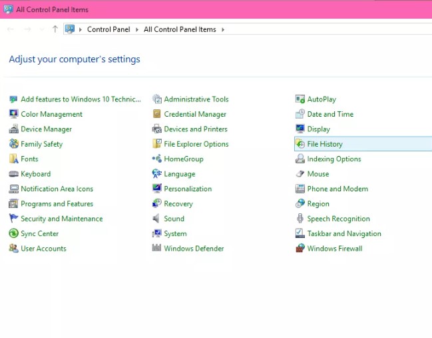Open the Recovery icon

[x=157, y=203]
